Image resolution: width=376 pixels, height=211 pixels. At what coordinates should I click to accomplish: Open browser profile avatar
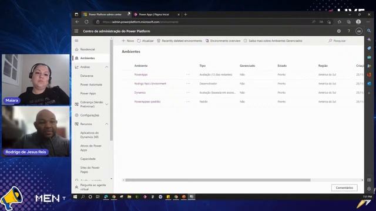tap(358, 22)
